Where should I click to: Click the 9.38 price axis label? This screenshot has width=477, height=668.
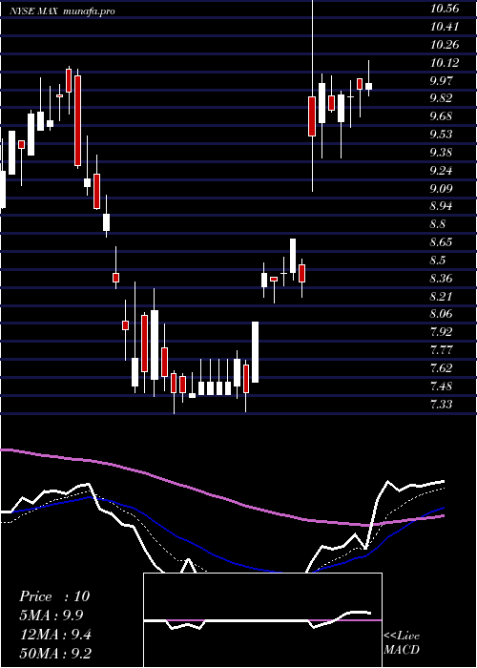click(441, 153)
